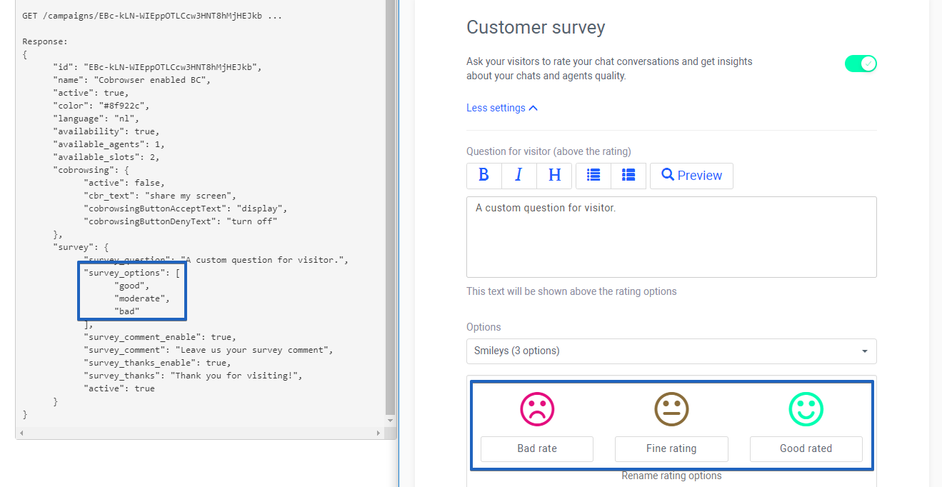942x487 pixels.
Task: Click the left arrow of the horizontal scrollbar
Action: tap(21, 433)
